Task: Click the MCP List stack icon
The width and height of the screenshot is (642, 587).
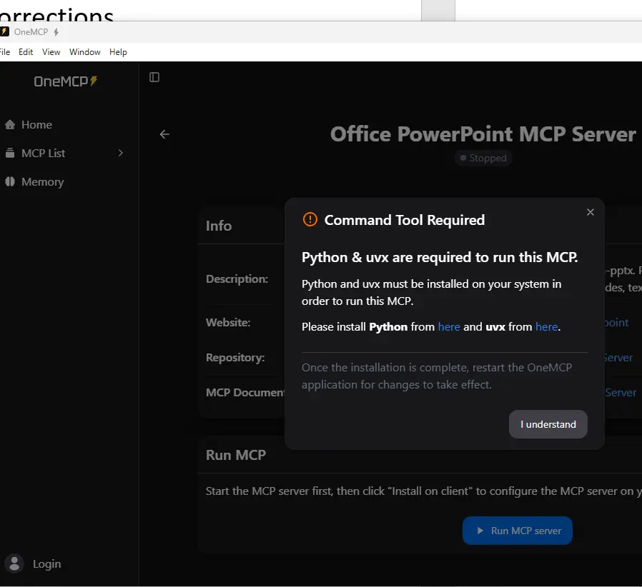Action: pyautogui.click(x=10, y=153)
